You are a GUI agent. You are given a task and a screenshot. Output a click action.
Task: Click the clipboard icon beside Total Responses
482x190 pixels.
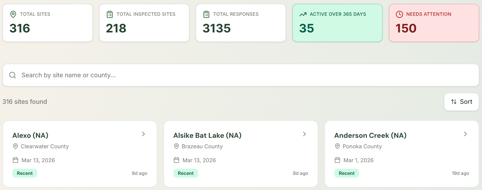pyautogui.click(x=206, y=14)
